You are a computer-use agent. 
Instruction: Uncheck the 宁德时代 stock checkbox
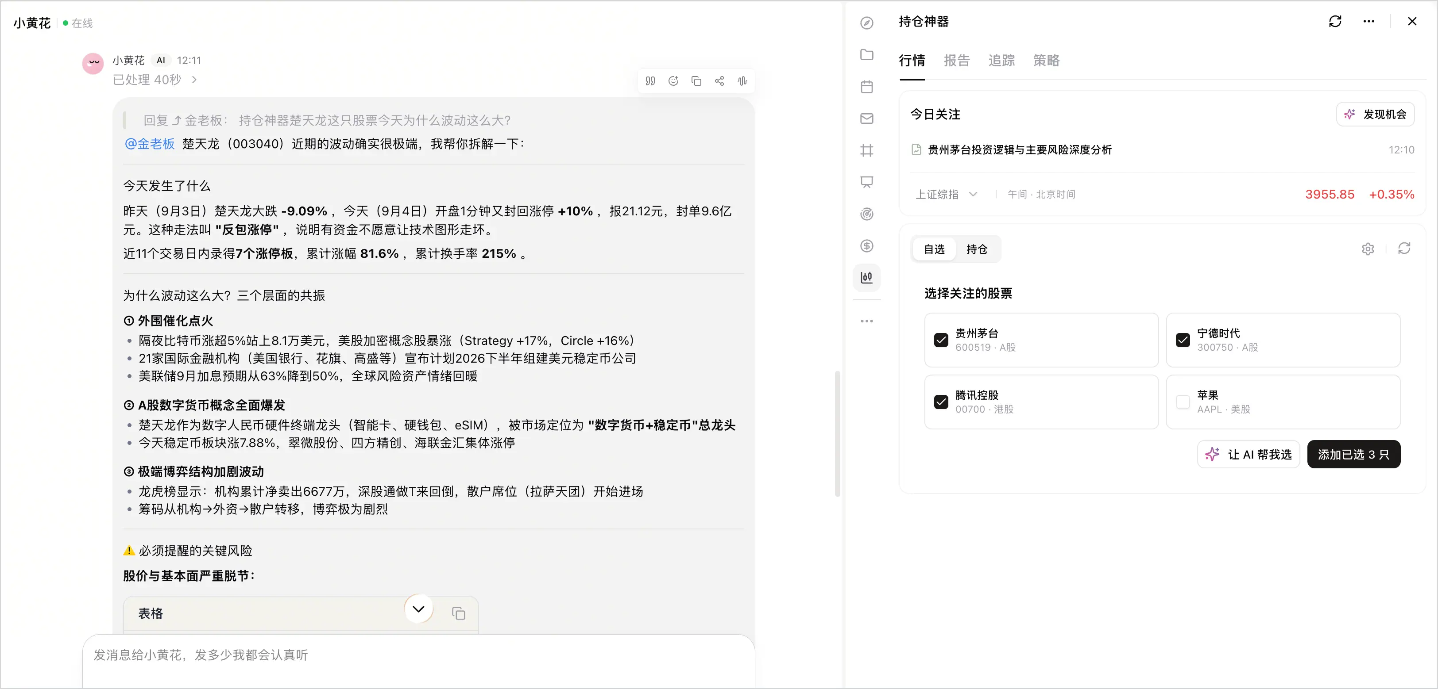(1183, 340)
